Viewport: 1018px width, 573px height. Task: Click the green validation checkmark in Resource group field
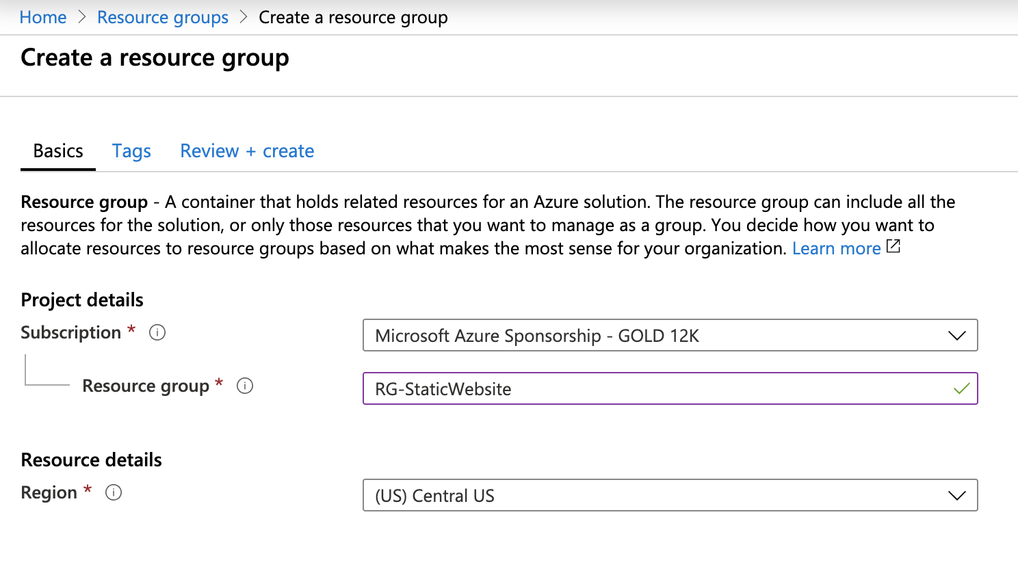point(961,388)
